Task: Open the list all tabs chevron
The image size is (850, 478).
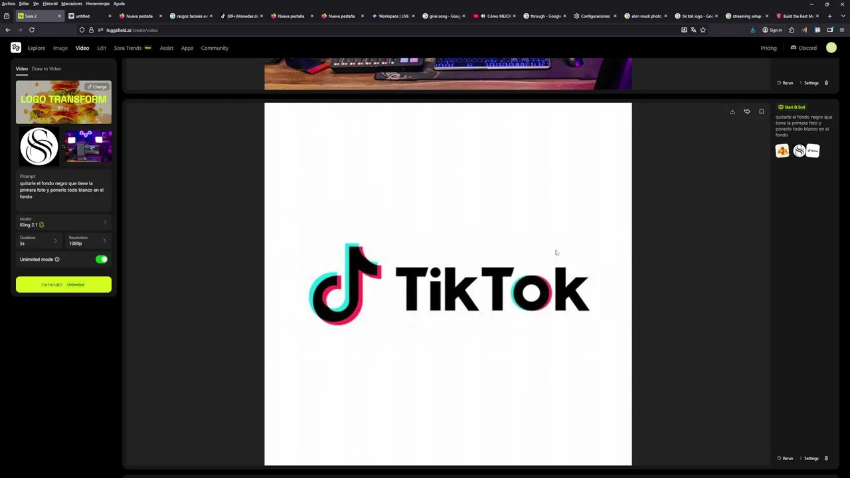Action: point(842,16)
